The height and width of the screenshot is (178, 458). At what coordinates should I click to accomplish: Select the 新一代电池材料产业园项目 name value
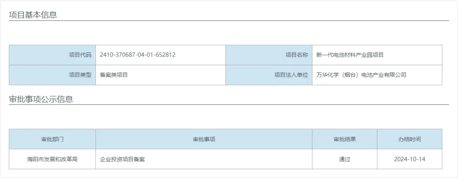click(x=349, y=55)
